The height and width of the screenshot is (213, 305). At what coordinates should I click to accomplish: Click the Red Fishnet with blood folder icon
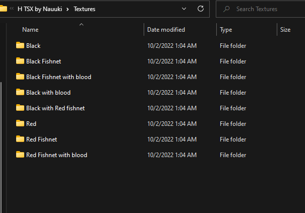coord(20,155)
